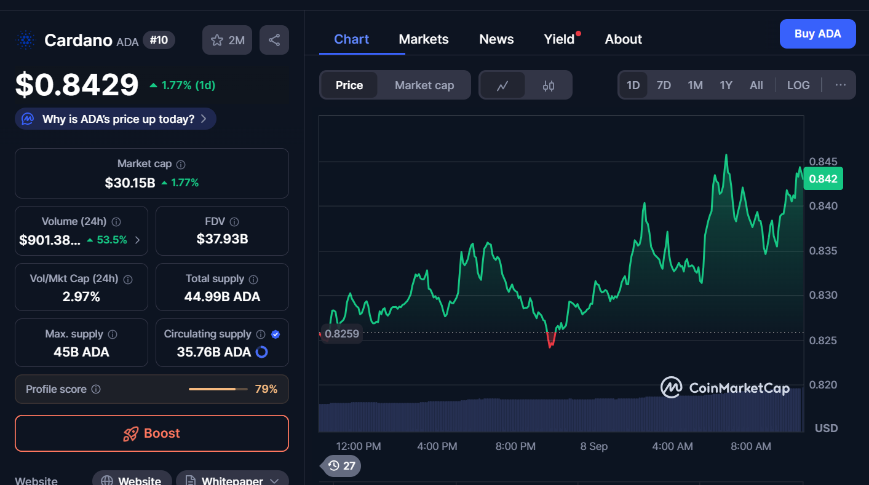The height and width of the screenshot is (485, 869).
Task: Open FDV info icon
Action: tap(234, 221)
